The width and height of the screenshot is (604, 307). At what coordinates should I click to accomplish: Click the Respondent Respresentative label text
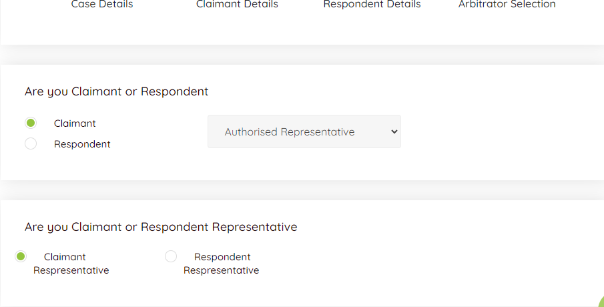[222, 264]
